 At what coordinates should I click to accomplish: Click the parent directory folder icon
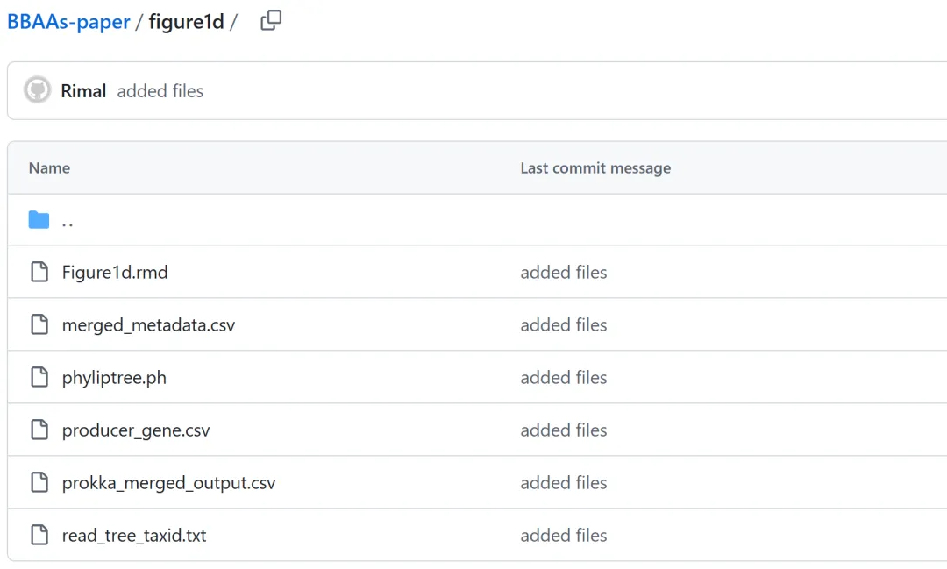point(39,220)
